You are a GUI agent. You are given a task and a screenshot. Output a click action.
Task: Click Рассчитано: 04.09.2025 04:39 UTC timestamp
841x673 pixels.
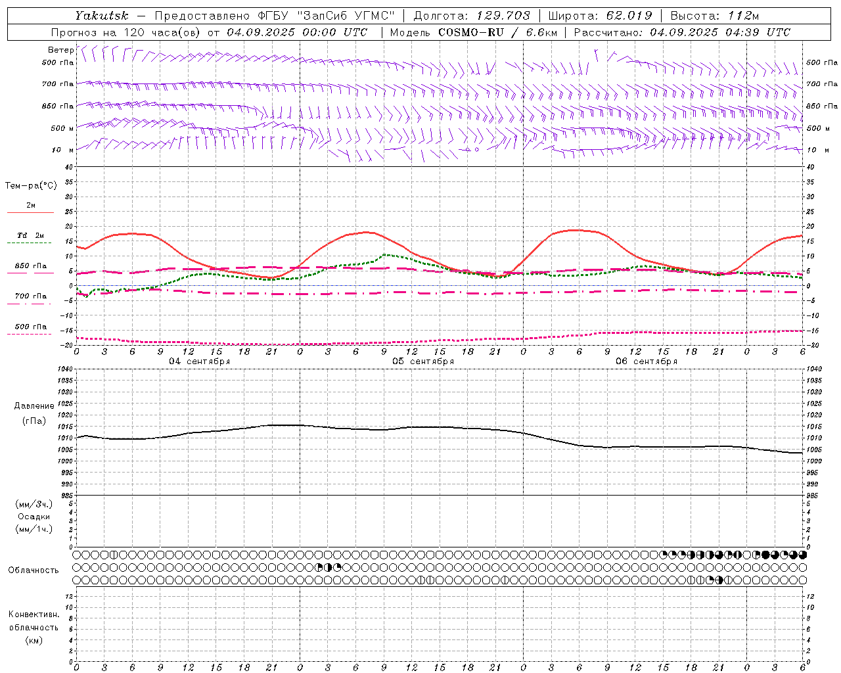[682, 32]
